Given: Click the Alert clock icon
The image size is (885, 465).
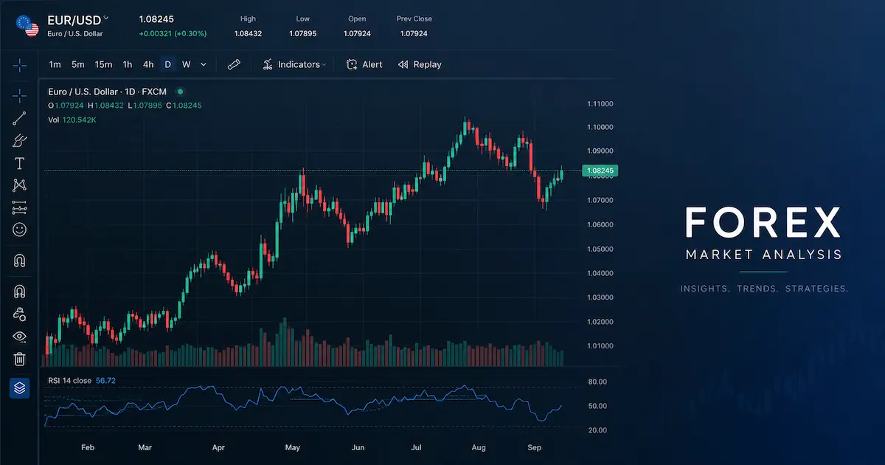Looking at the screenshot, I should [353, 65].
